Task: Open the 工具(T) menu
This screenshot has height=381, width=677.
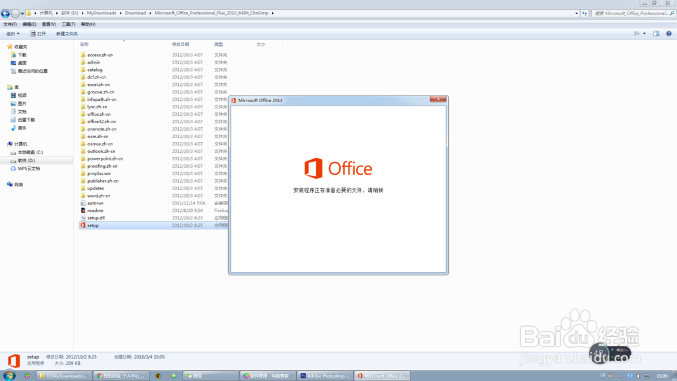Action: (x=68, y=24)
